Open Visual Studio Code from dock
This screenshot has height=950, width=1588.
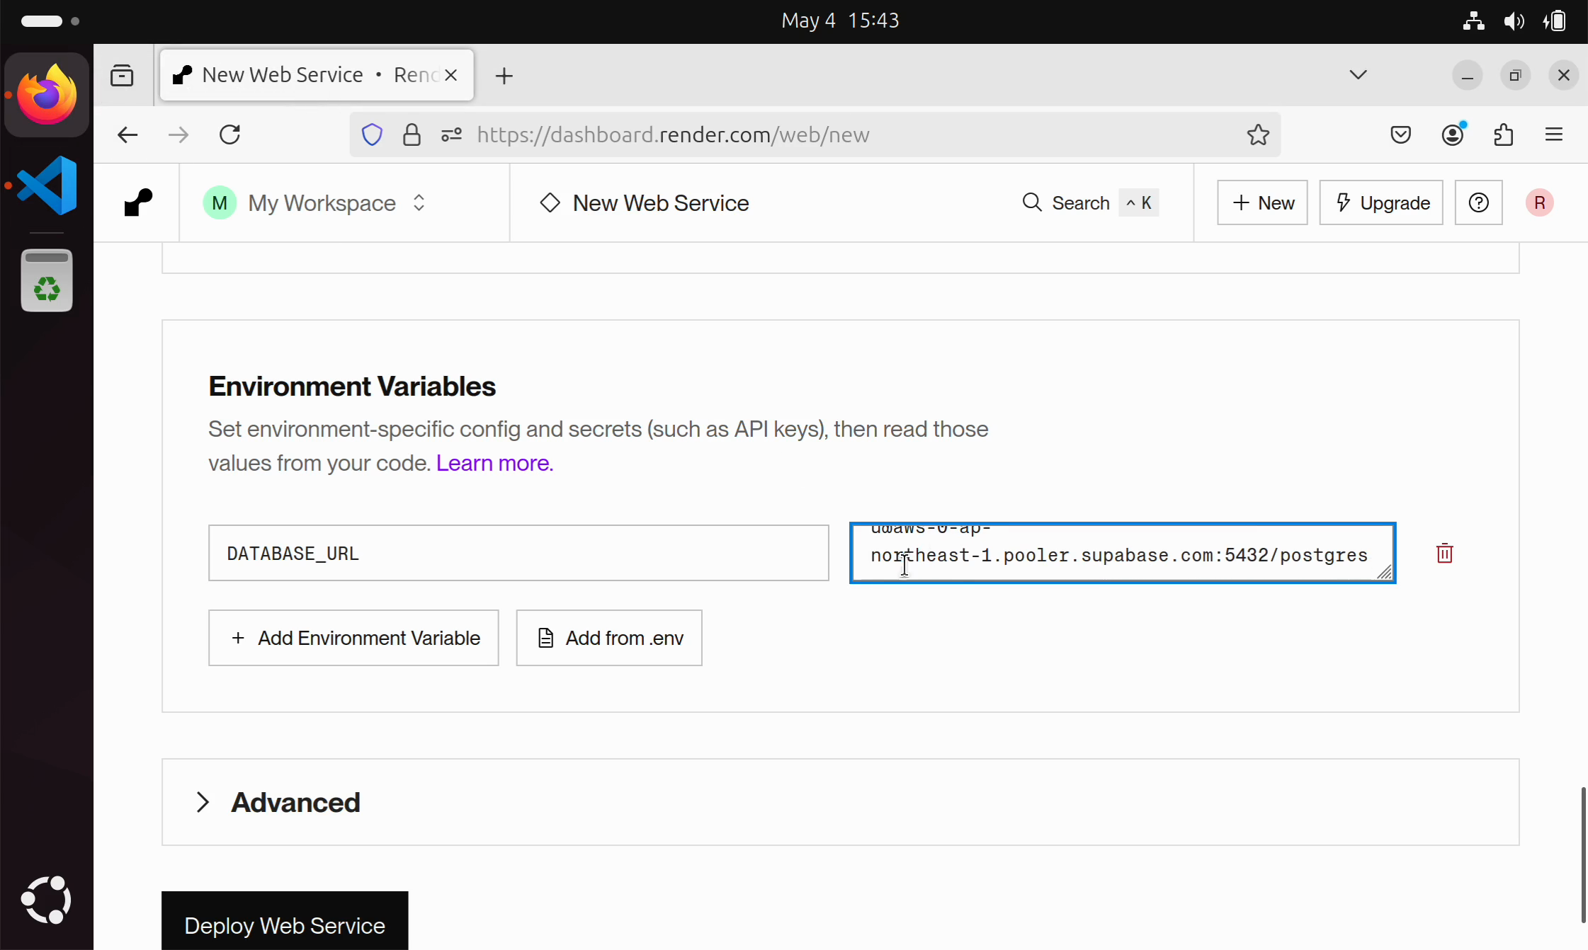click(47, 185)
